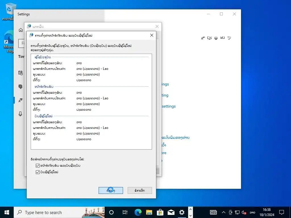The width and height of the screenshot is (291, 218).
Task: Click 'Type here to search' taskbar box
Action: (59, 212)
